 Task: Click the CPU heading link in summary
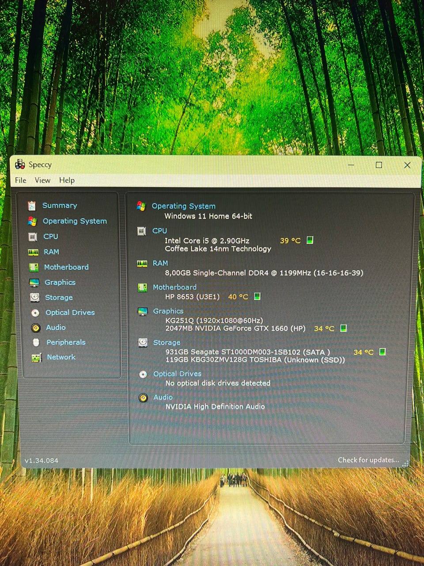click(159, 231)
